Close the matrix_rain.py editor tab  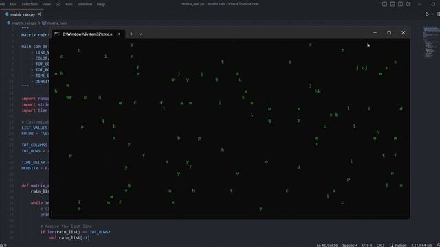click(x=39, y=14)
